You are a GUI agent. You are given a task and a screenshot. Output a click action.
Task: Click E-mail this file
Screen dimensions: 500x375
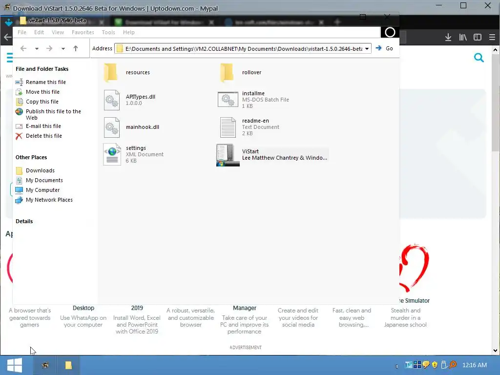coord(43,126)
